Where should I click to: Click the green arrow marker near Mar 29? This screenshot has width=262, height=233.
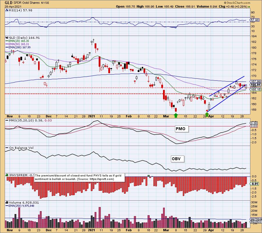point(207,114)
